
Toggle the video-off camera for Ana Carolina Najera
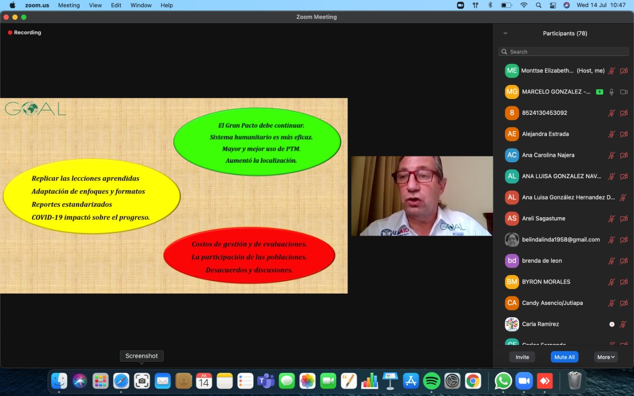[624, 155]
